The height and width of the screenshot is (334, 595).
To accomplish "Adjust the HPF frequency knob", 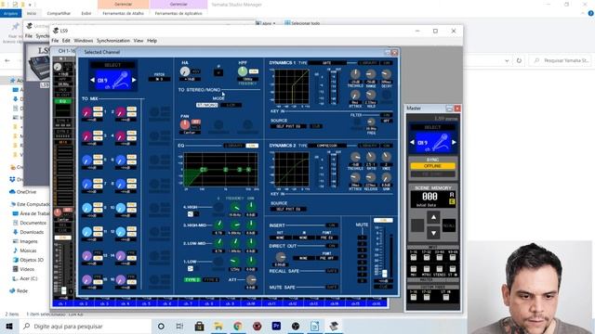I will click(x=243, y=71).
